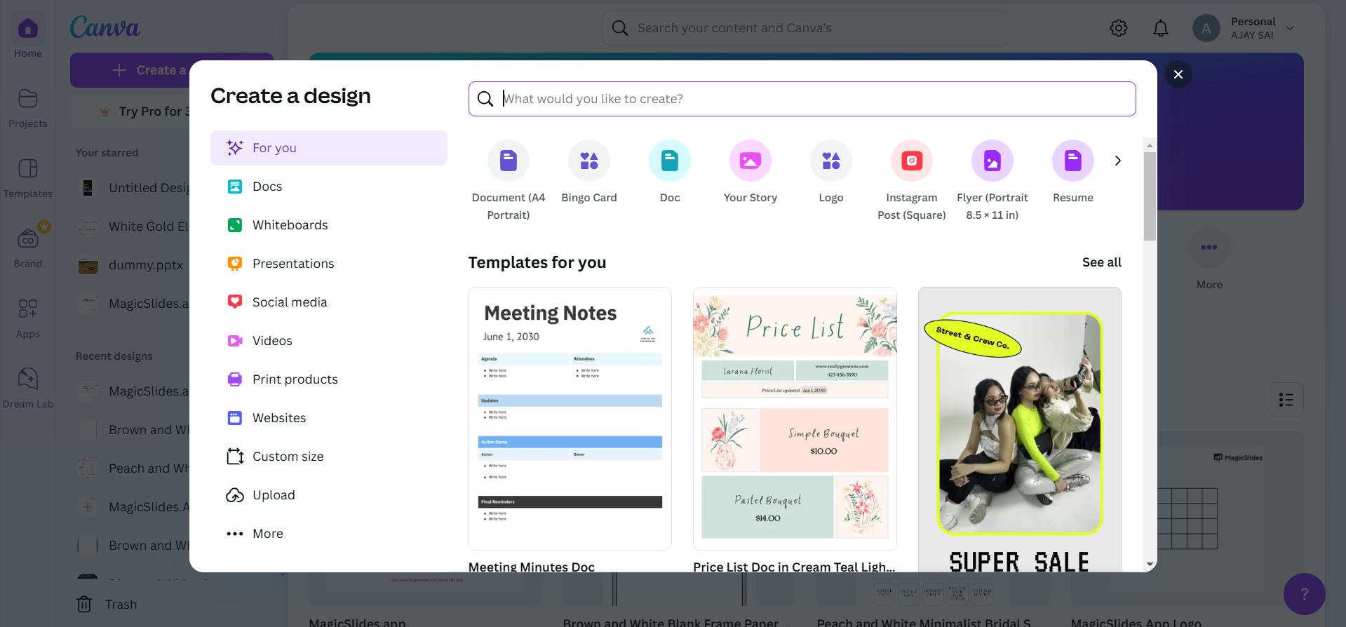Click See all templates link

(1102, 262)
